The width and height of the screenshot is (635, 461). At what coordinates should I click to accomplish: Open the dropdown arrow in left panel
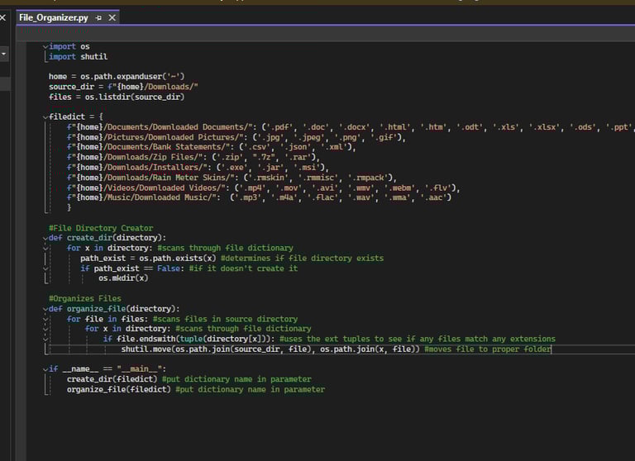pyautogui.click(x=3, y=54)
